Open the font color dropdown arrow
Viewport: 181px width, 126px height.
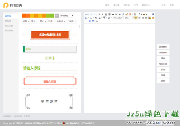click(x=142, y=14)
